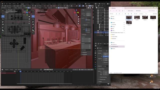160x90 pixels.
Task: Select the Cursor tool in the camera viewport toolbar
Action: coord(33,13)
